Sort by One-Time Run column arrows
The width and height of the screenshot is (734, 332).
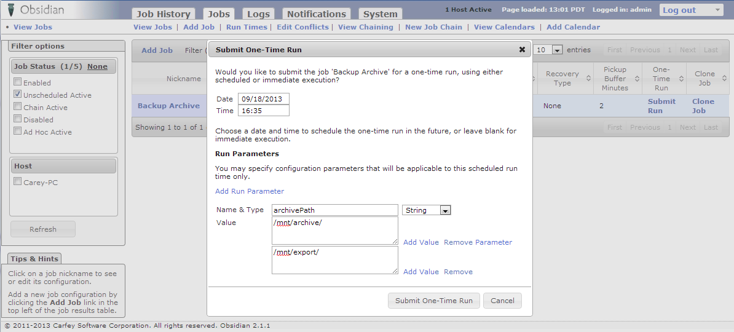tap(681, 79)
